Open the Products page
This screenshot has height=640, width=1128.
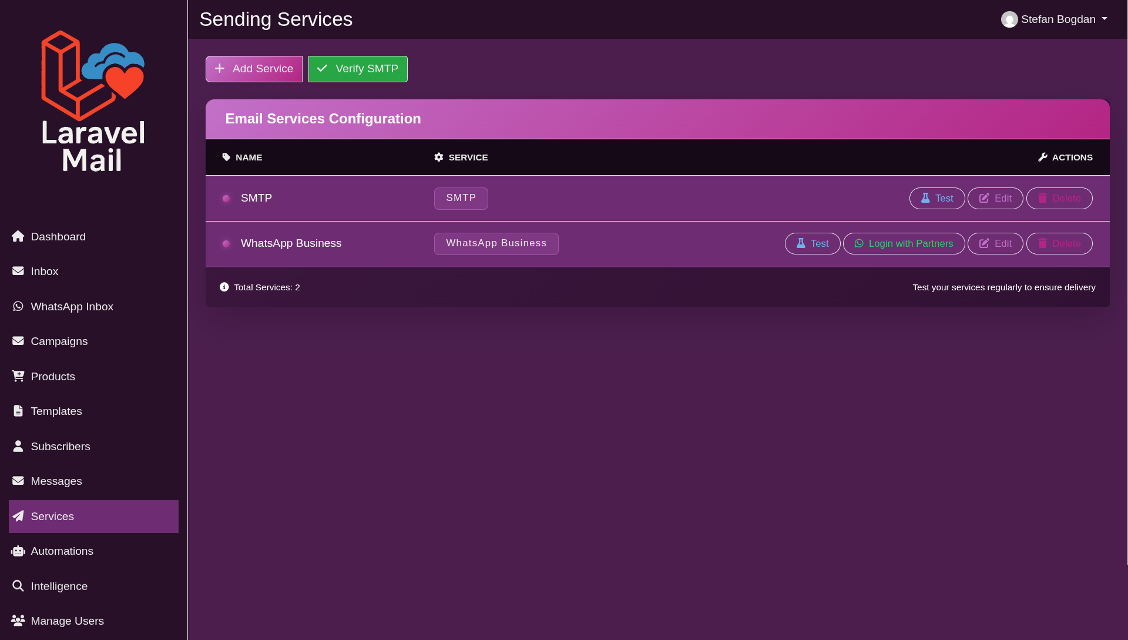coord(93,376)
